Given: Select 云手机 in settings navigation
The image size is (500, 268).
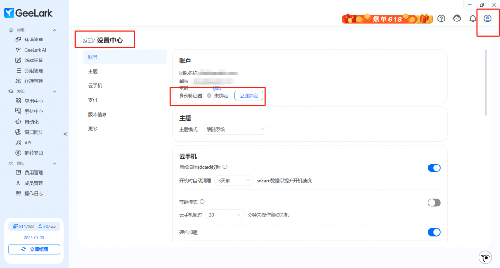Looking at the screenshot, I should pos(95,86).
